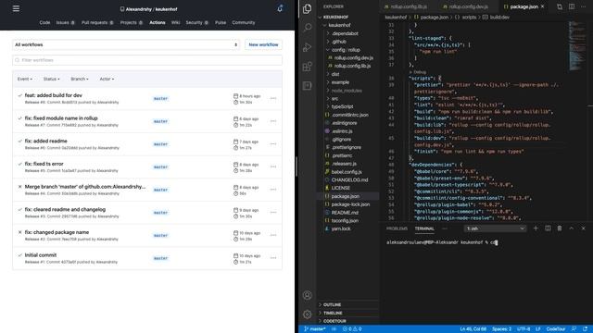Image resolution: width=593 pixels, height=333 pixels.
Task: Click the New workflow button
Action: tap(263, 44)
